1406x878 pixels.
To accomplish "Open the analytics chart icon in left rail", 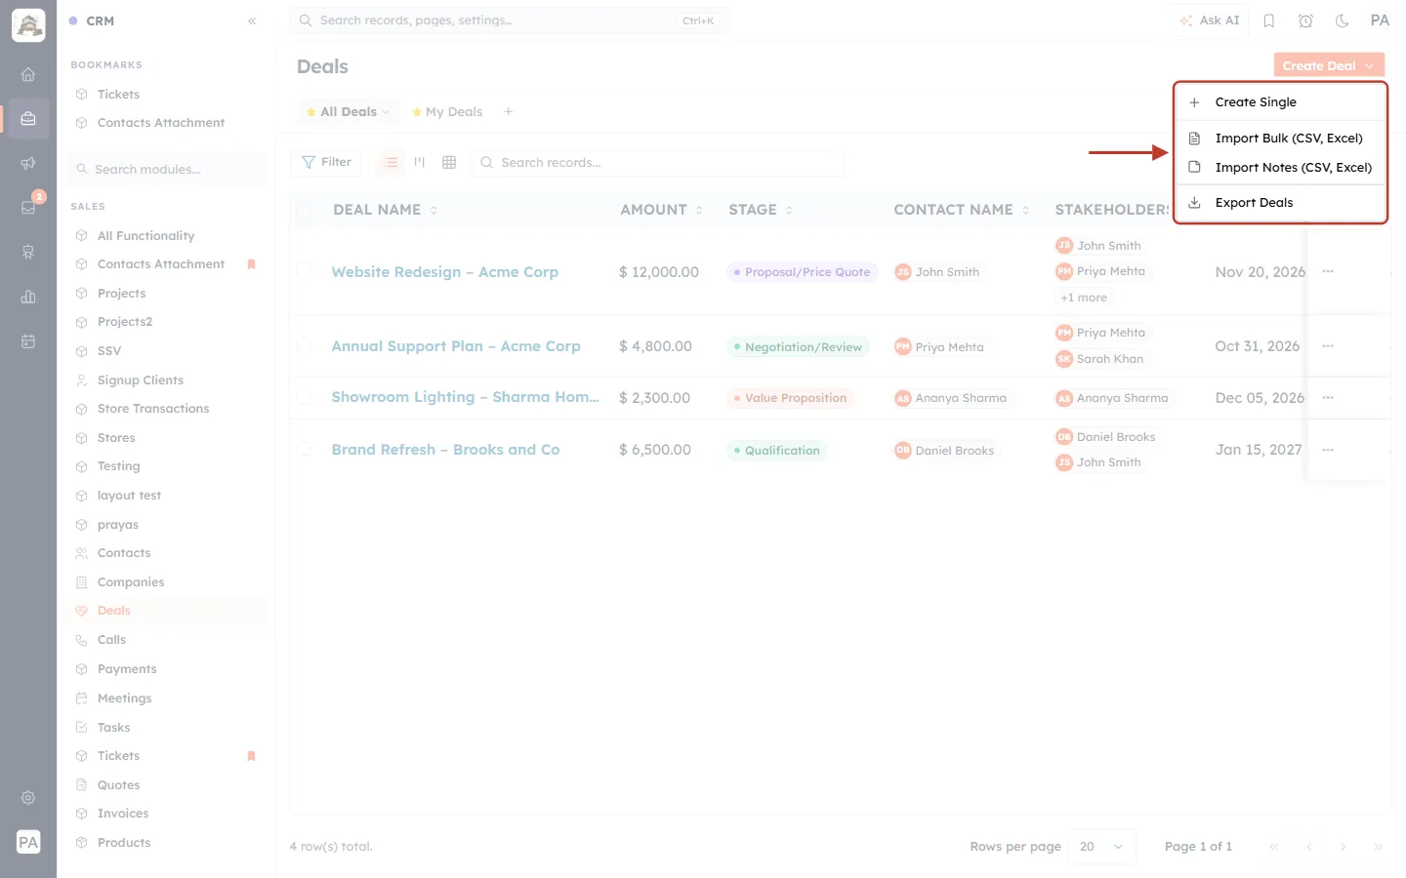I will 28,297.
